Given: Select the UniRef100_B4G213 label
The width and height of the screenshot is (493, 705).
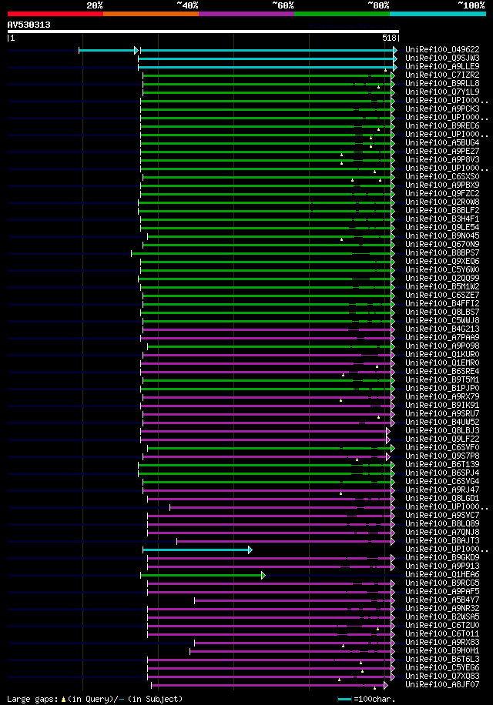Looking at the screenshot, I should click(442, 329).
